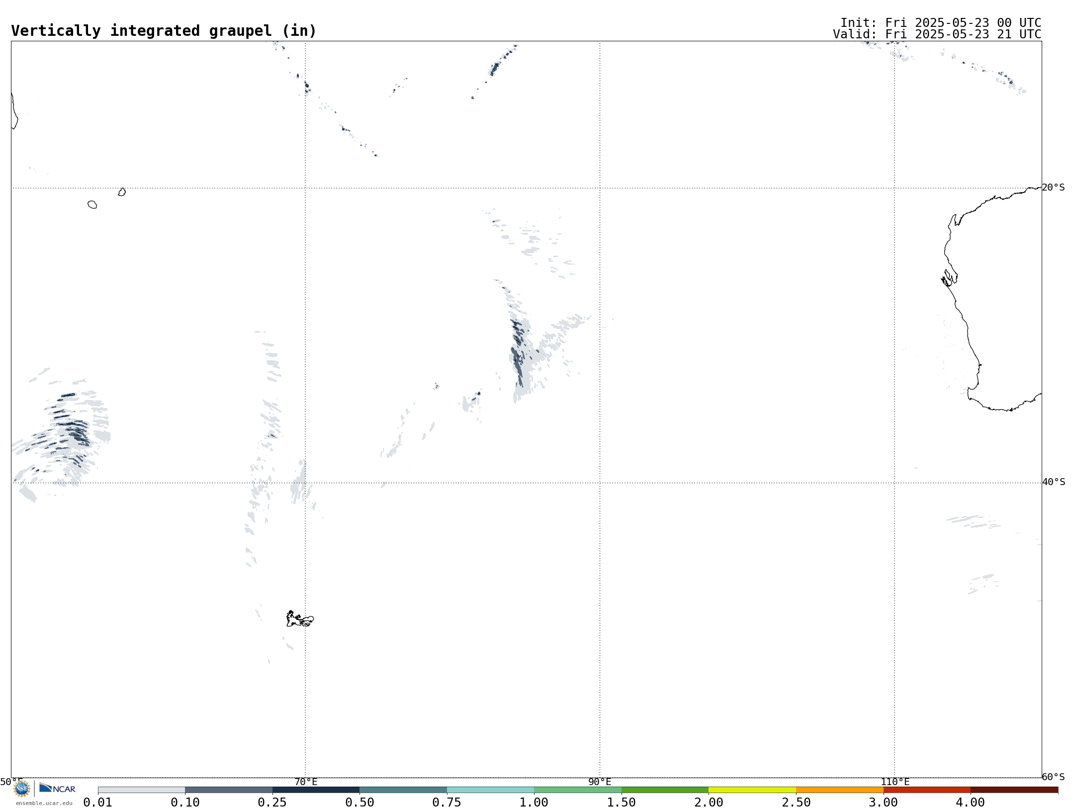
Task: Click the 2.50 colorbar tick label
Action: click(x=796, y=803)
